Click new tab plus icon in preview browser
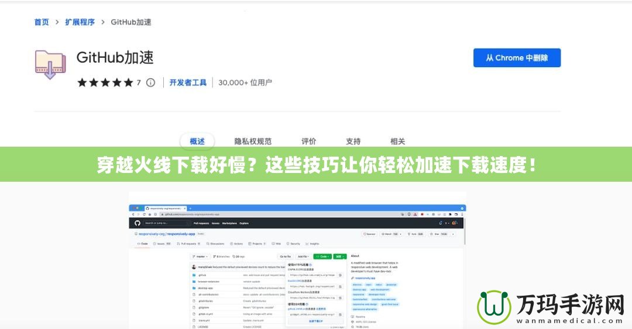632x329 pixels. (x=190, y=208)
